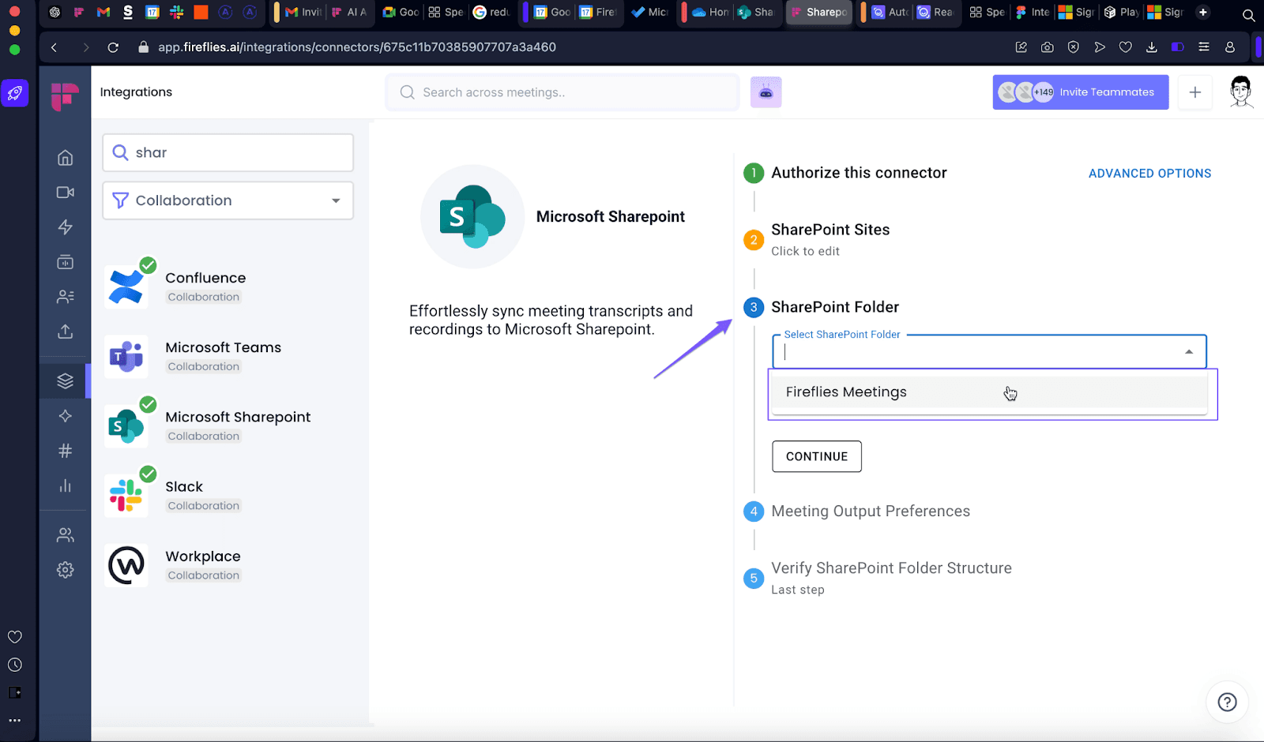Switch to the Gmail 'Invit' browser tab
The height and width of the screenshot is (742, 1264).
click(303, 13)
